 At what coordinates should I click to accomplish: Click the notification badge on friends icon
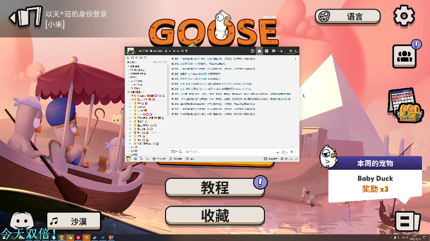tap(416, 44)
